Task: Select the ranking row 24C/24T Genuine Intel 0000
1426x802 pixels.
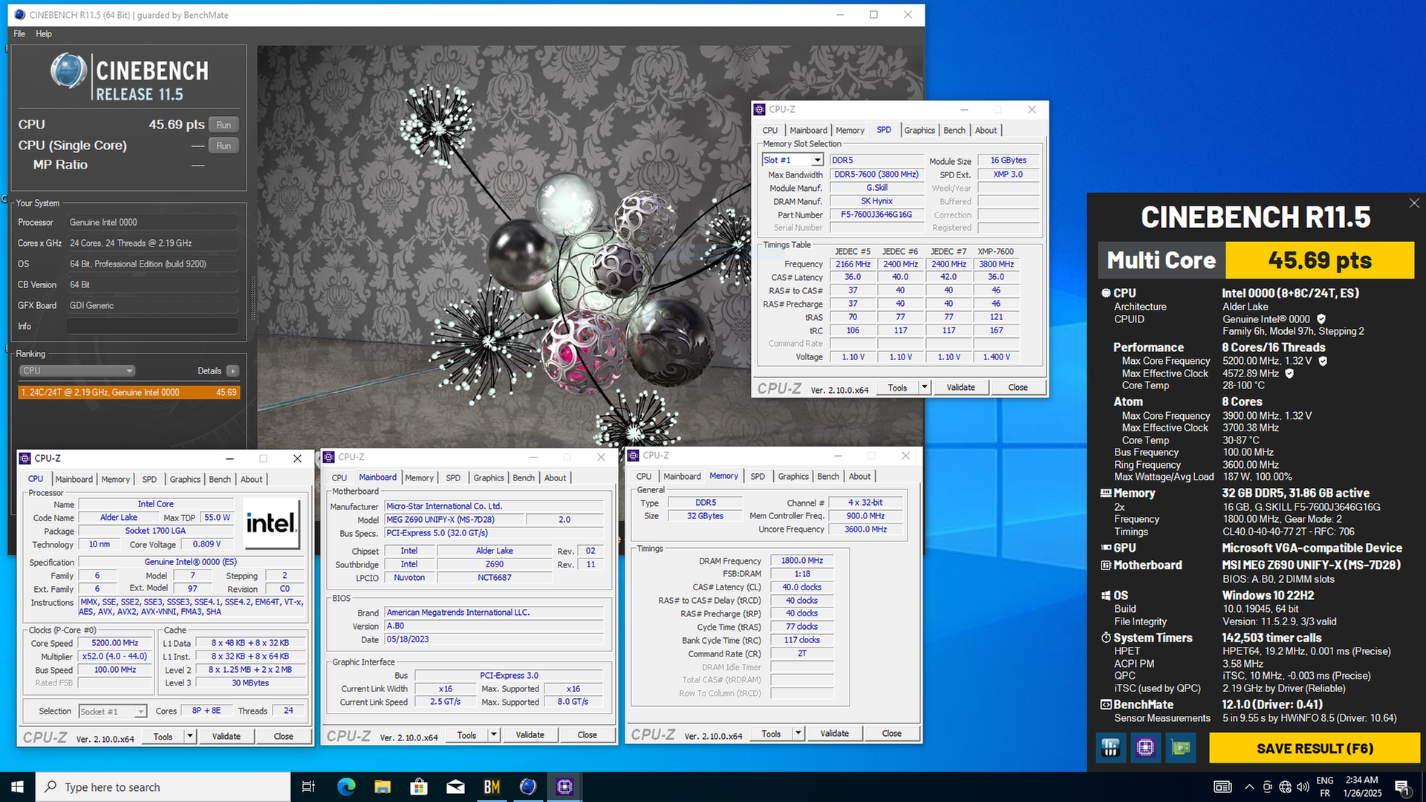Action: 128,392
